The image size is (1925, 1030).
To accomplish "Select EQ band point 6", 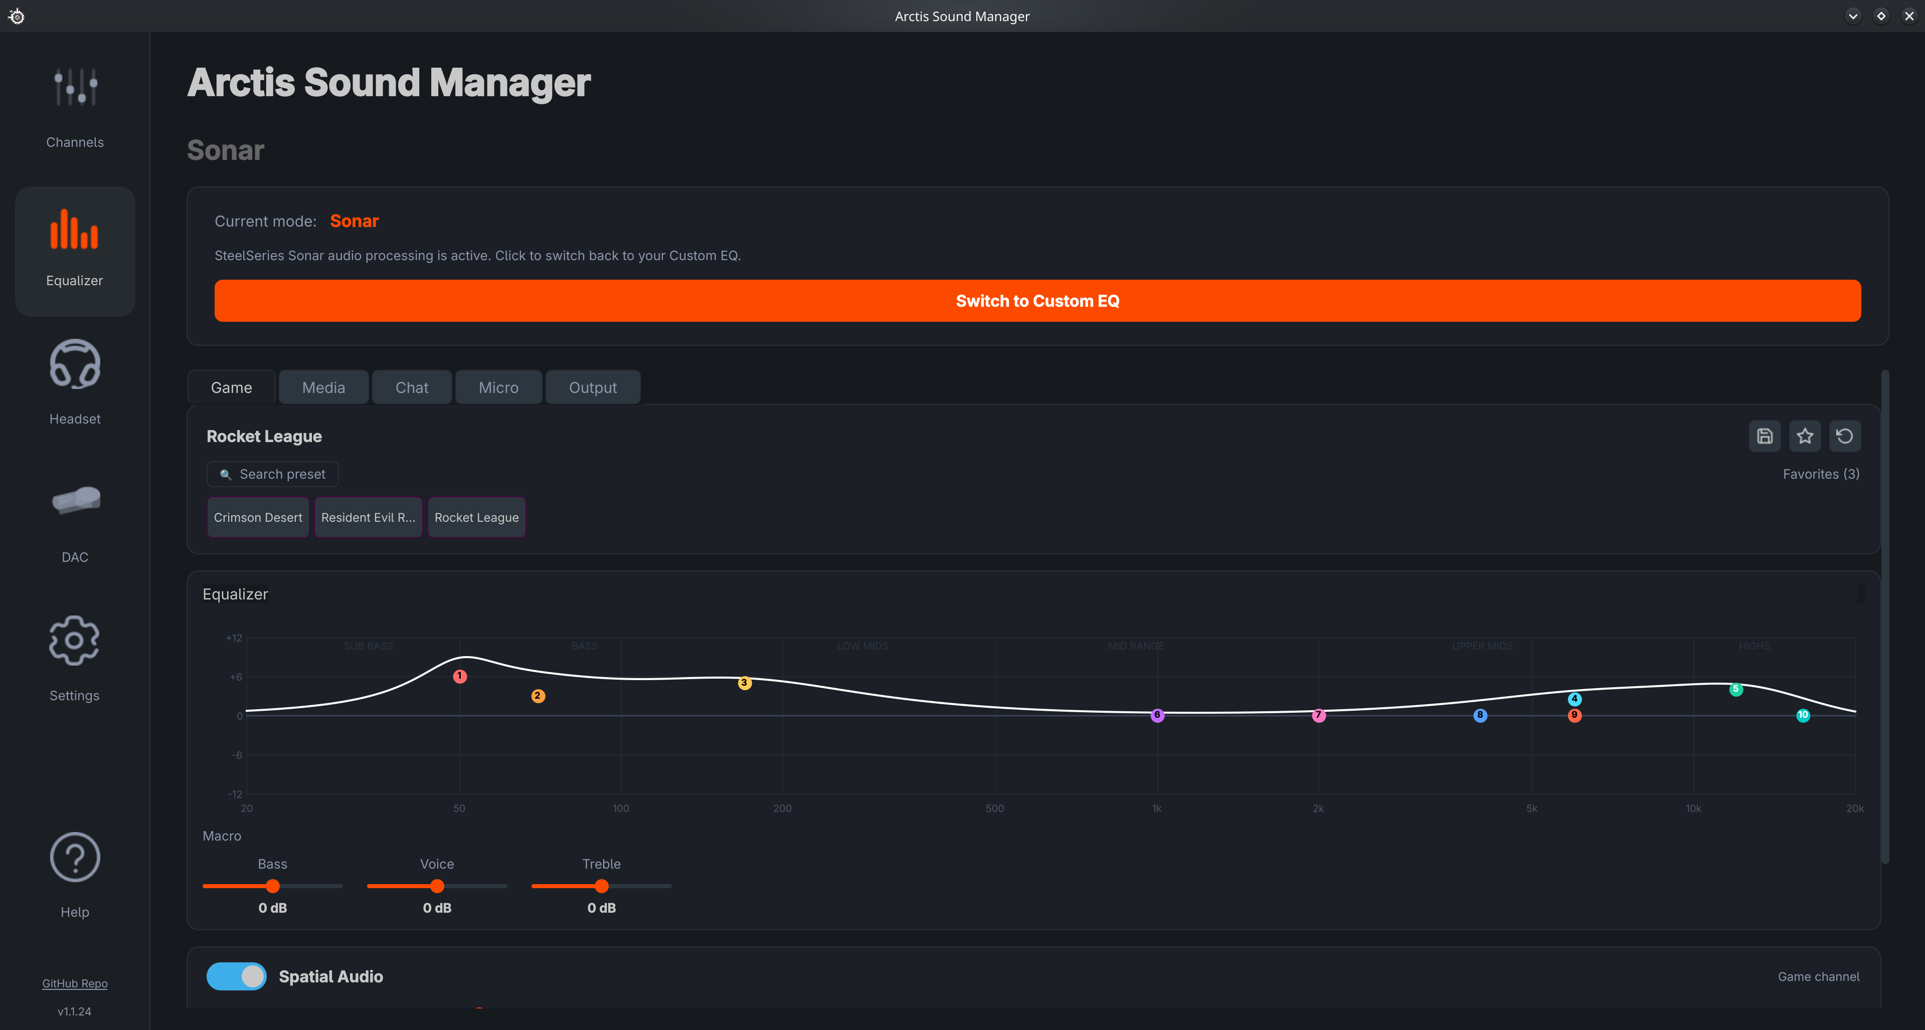I will (1157, 716).
